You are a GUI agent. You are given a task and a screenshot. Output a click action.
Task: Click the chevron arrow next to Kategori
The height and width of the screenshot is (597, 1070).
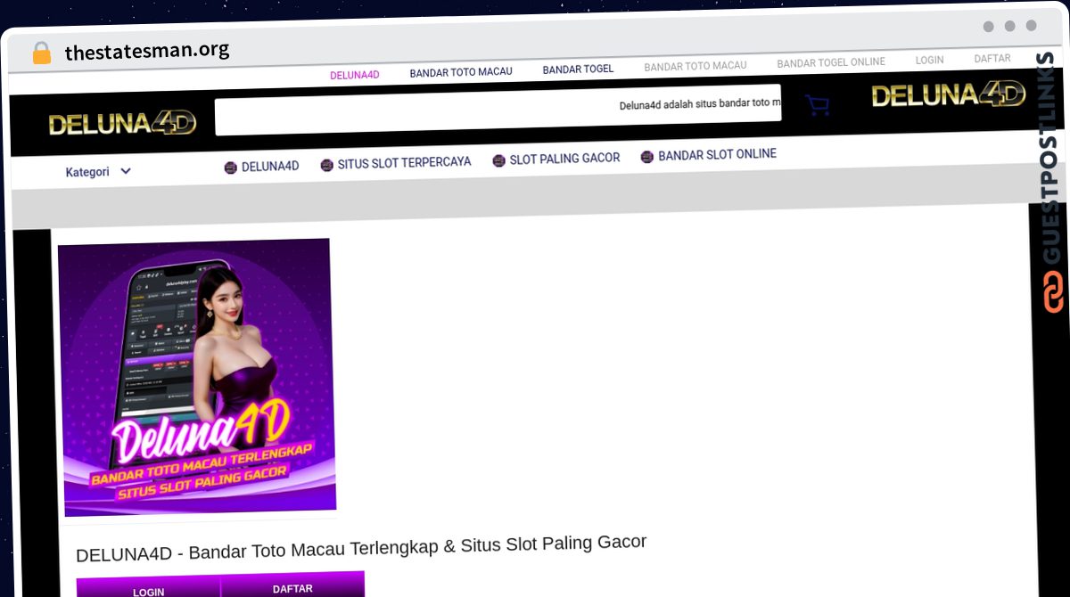coord(126,171)
